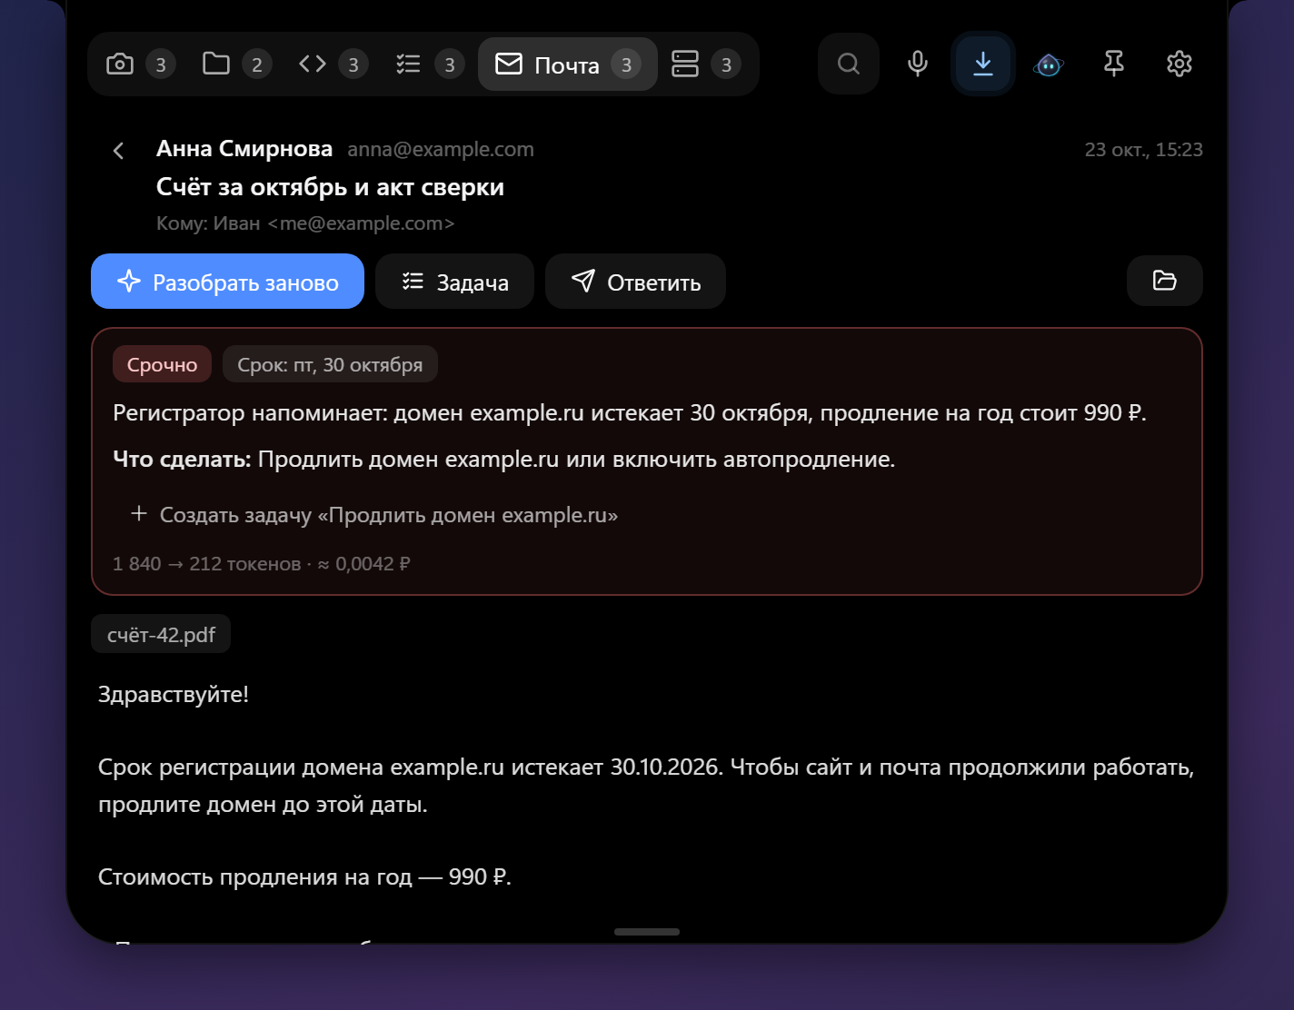Click the Разобрать заново button
The height and width of the screenshot is (1010, 1294).
pos(227,282)
